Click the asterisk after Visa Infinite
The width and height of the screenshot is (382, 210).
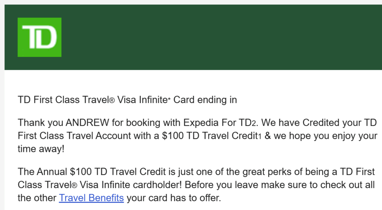tap(169, 99)
